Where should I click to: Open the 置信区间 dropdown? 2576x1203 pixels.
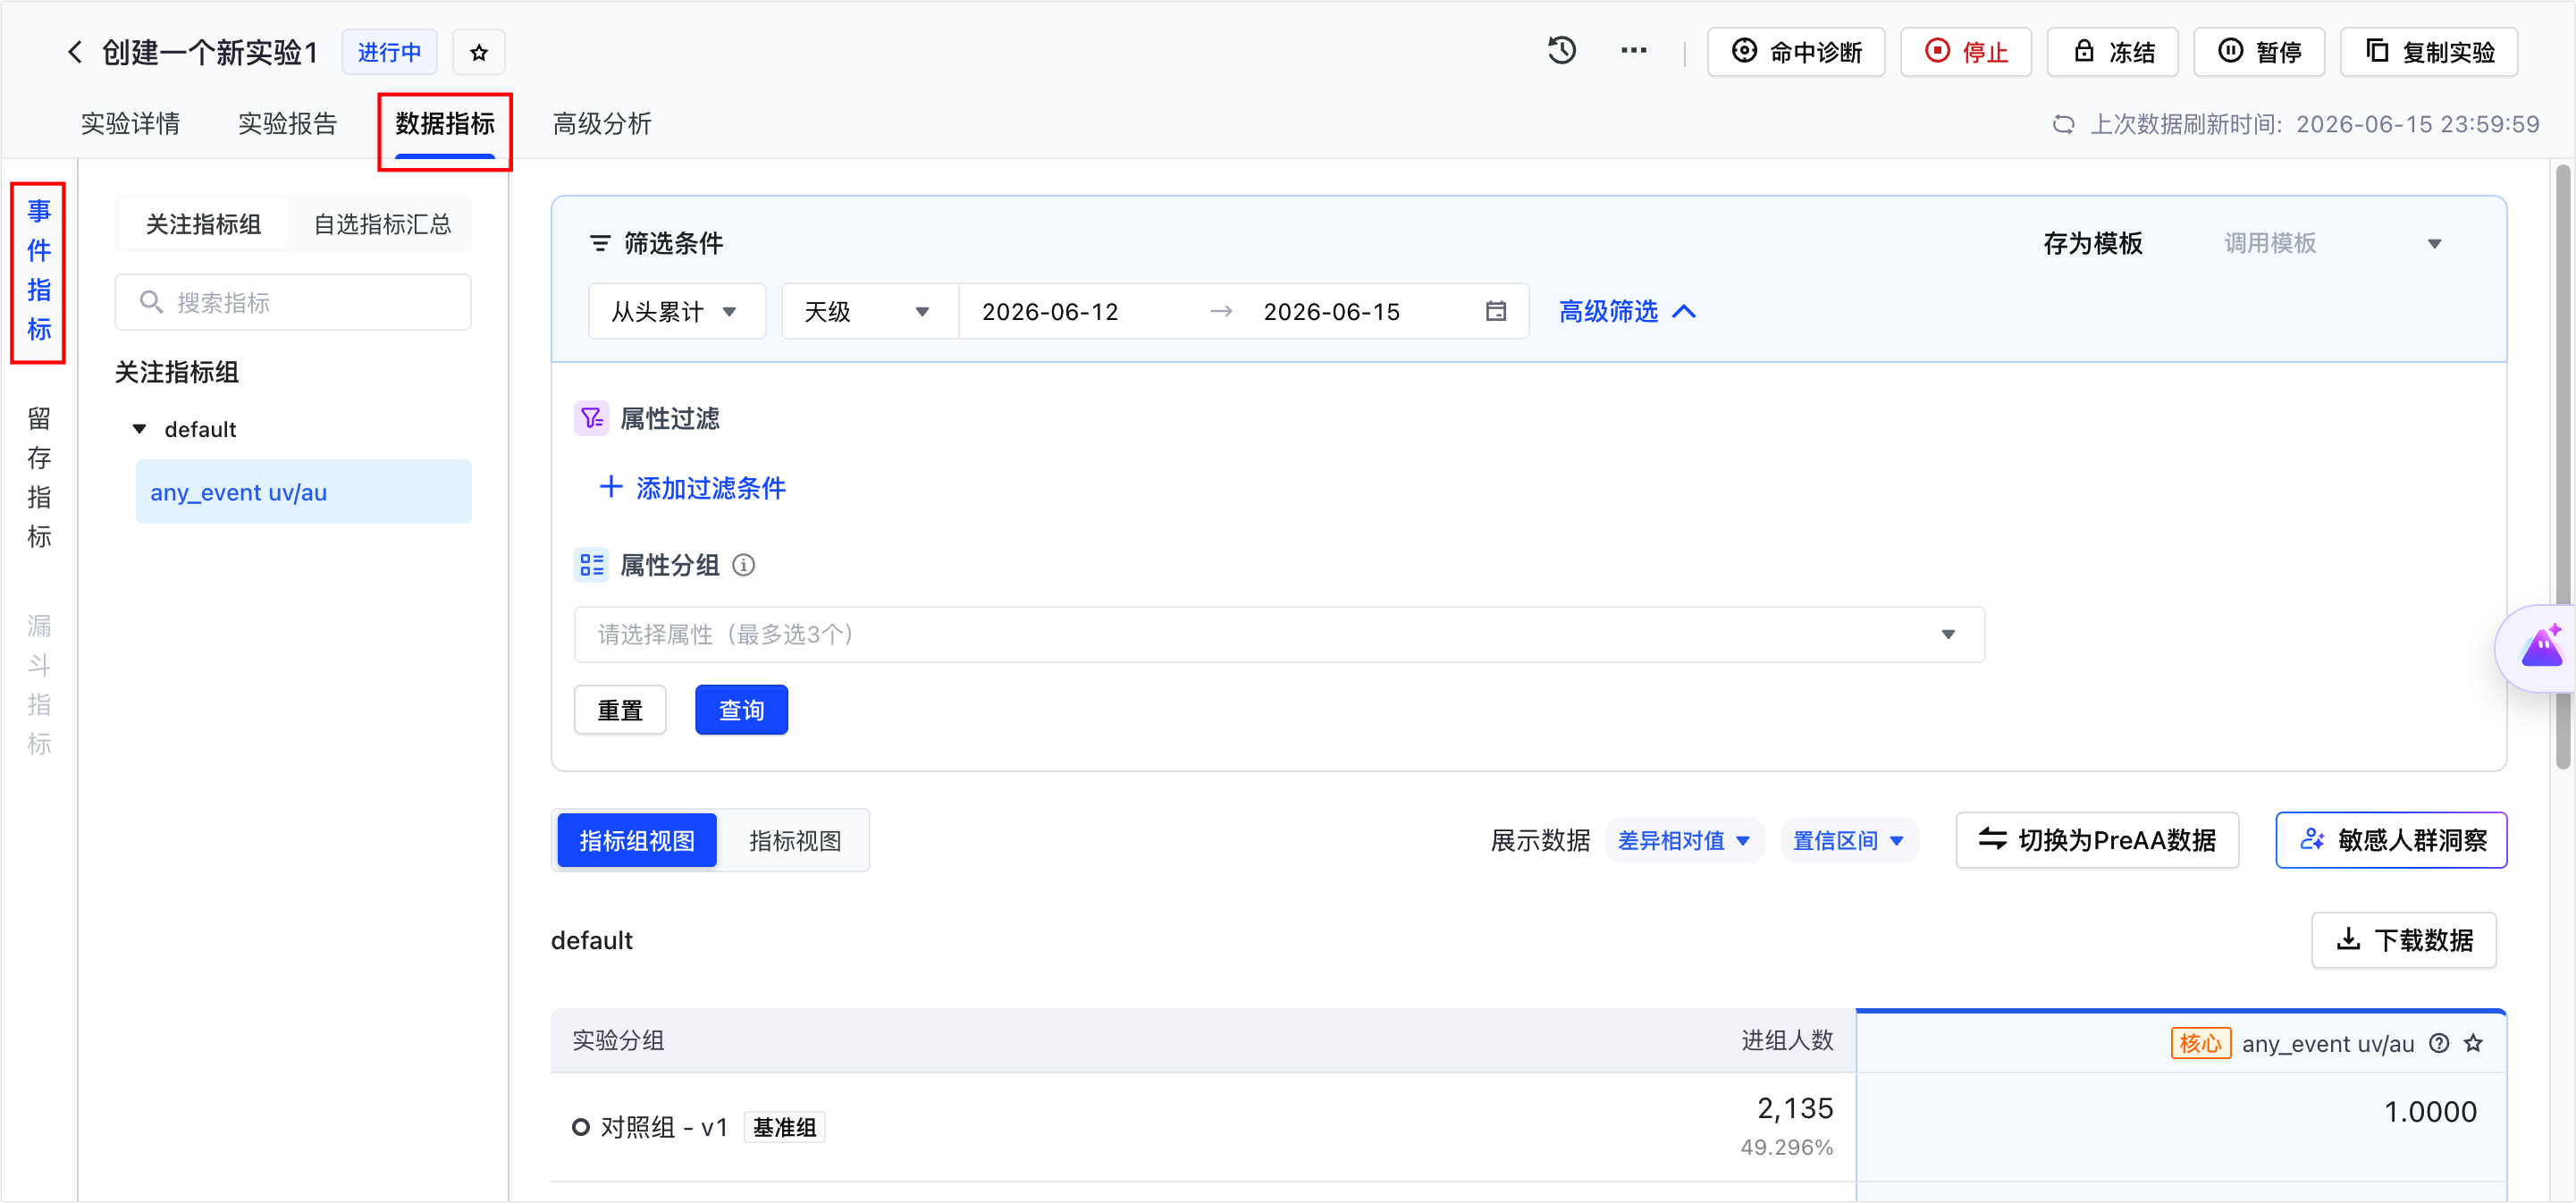(1848, 840)
